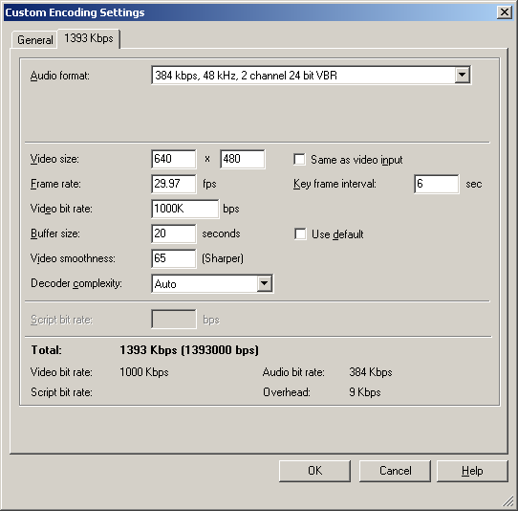The width and height of the screenshot is (518, 511).
Task: Click the OK button
Action: [x=314, y=471]
